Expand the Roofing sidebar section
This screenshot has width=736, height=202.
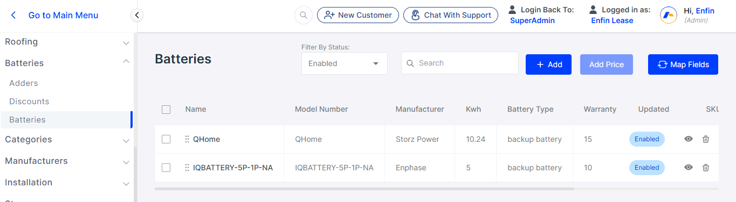tap(67, 42)
